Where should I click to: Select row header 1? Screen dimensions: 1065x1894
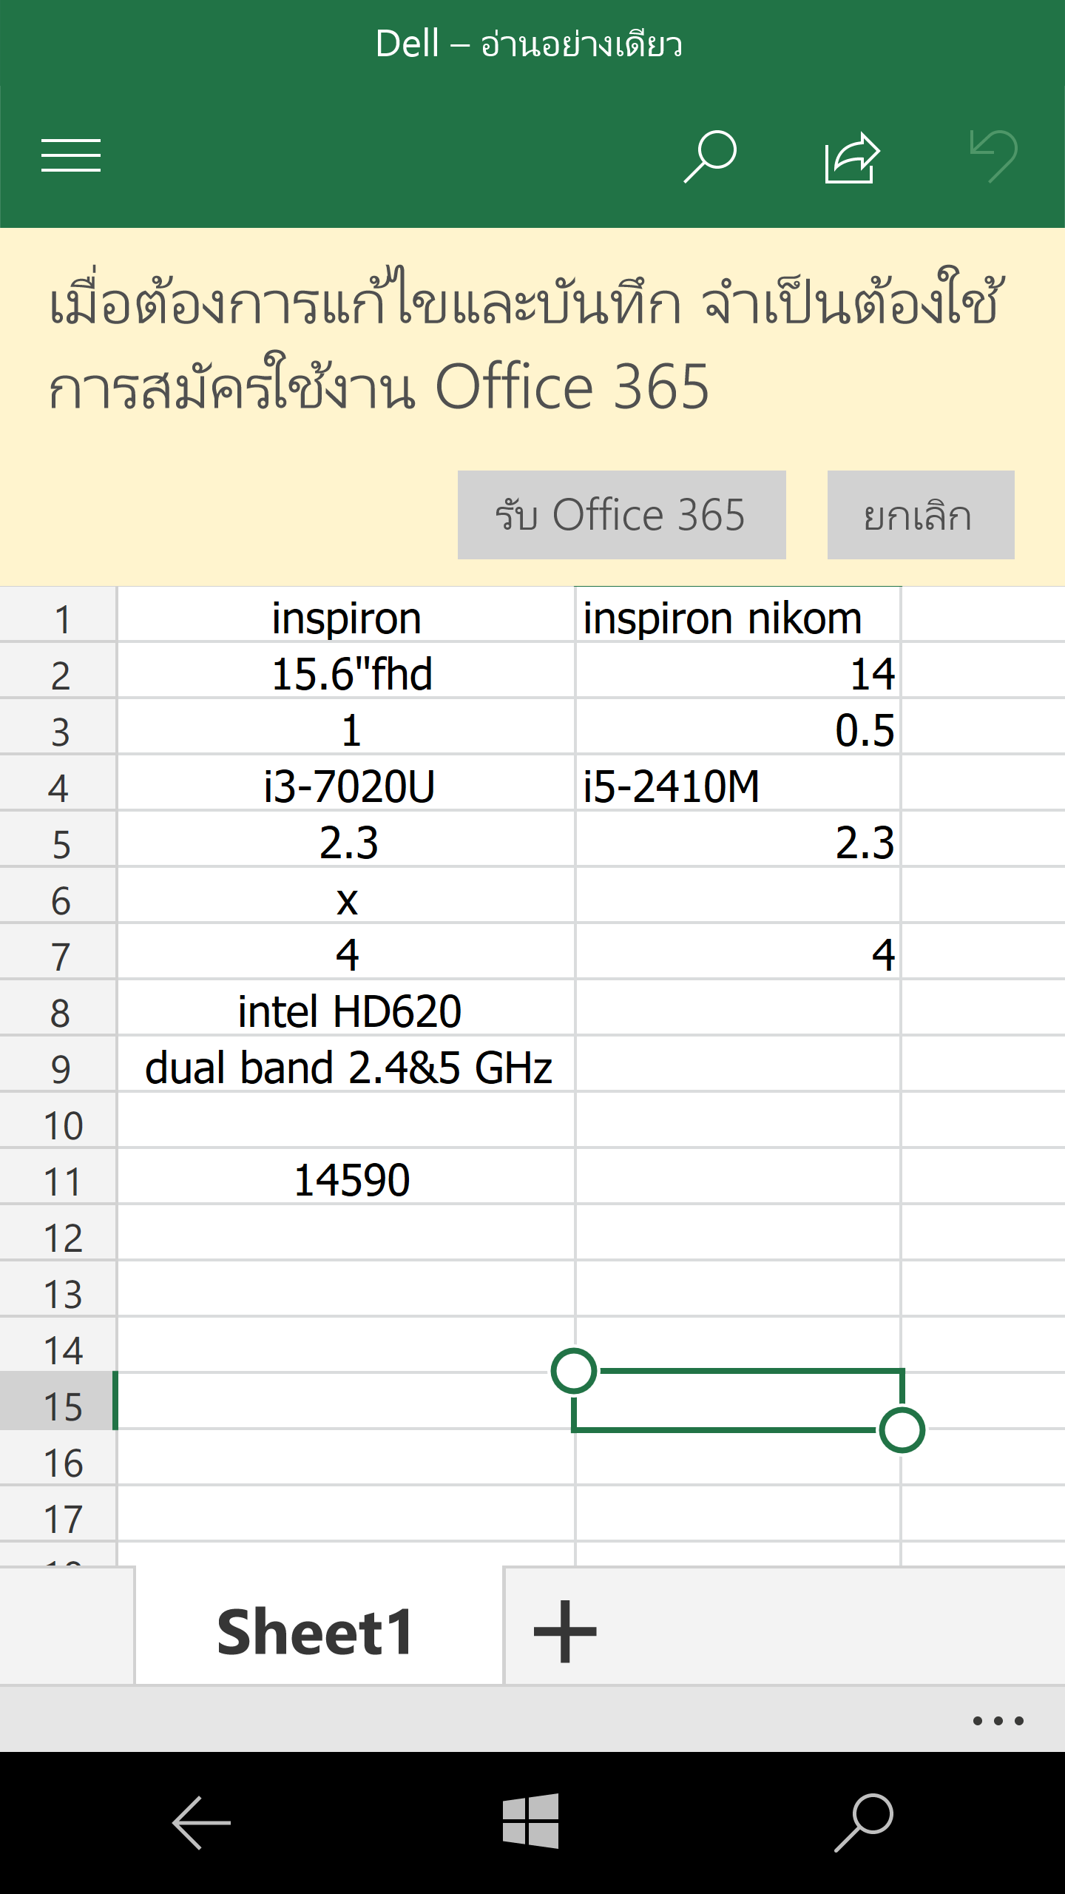point(58,614)
